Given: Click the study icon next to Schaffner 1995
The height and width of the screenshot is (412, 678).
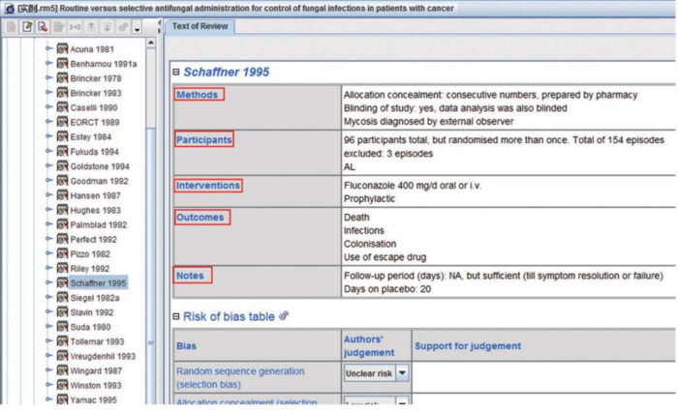Looking at the screenshot, I should tap(62, 283).
